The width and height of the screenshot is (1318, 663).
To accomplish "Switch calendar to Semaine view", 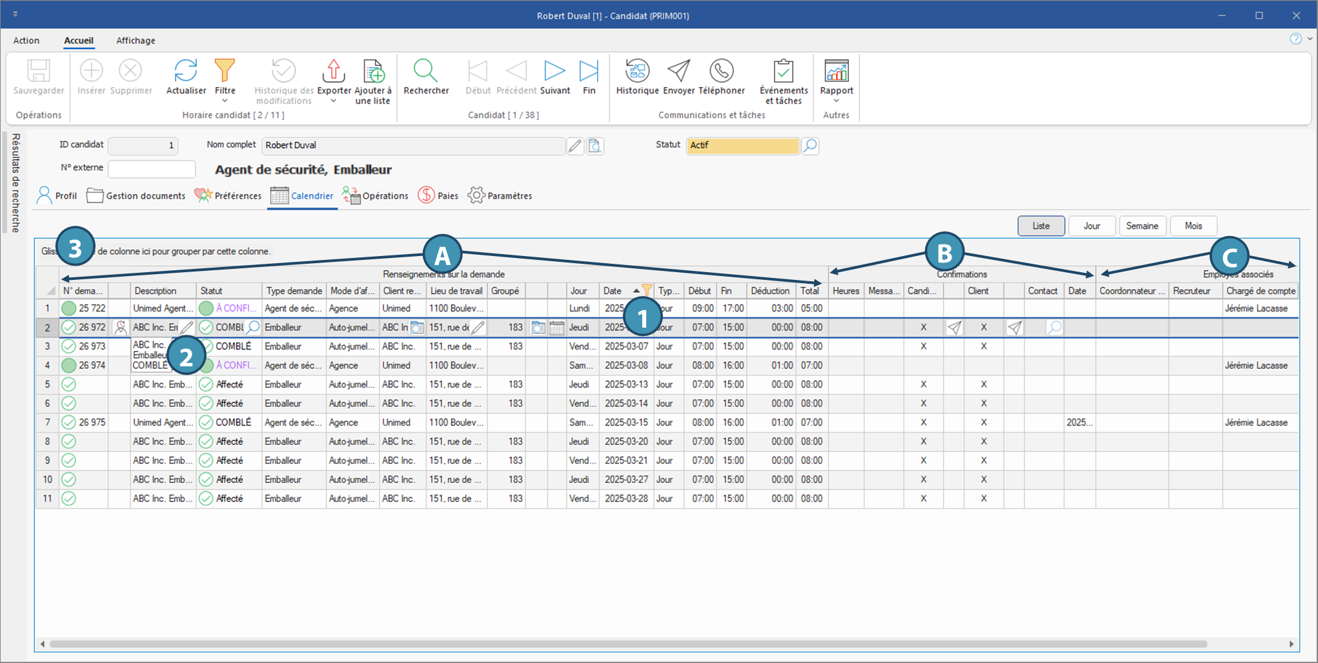I will click(x=1142, y=226).
